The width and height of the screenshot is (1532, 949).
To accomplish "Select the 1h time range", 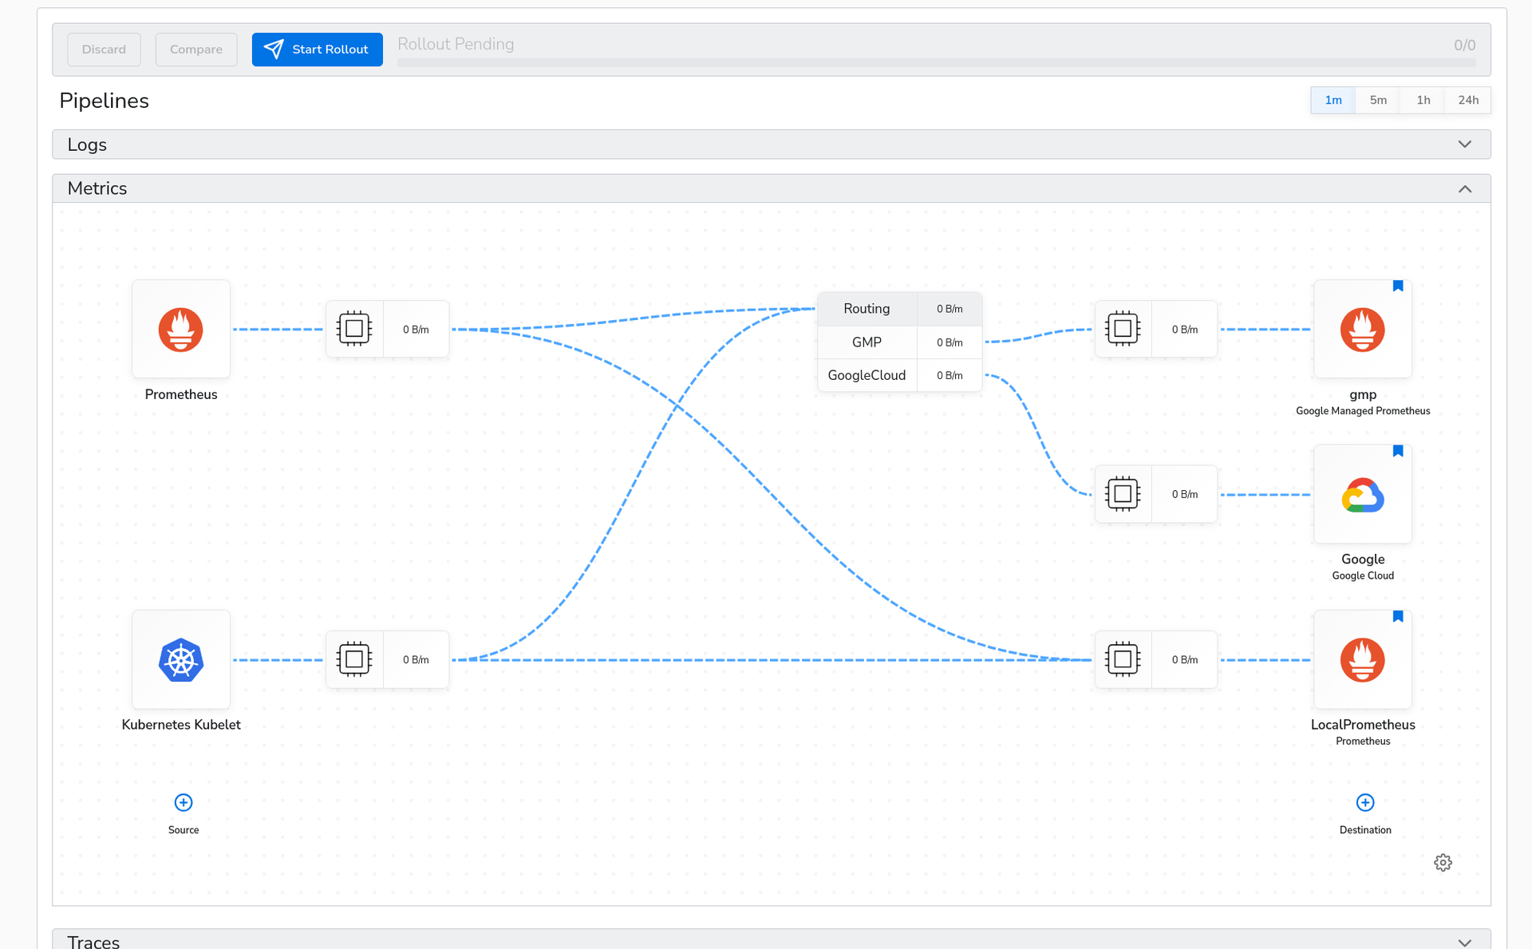I will tap(1423, 100).
